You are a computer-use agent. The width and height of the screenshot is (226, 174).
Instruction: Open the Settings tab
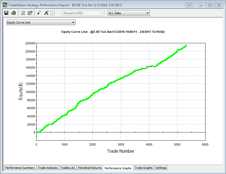[161, 168]
